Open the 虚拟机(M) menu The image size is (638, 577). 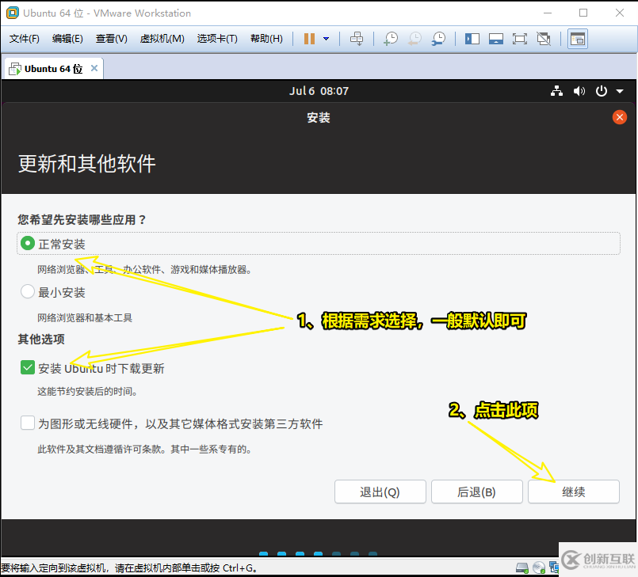click(162, 39)
